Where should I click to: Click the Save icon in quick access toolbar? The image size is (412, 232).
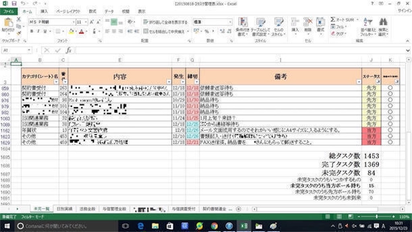[x=14, y=4]
